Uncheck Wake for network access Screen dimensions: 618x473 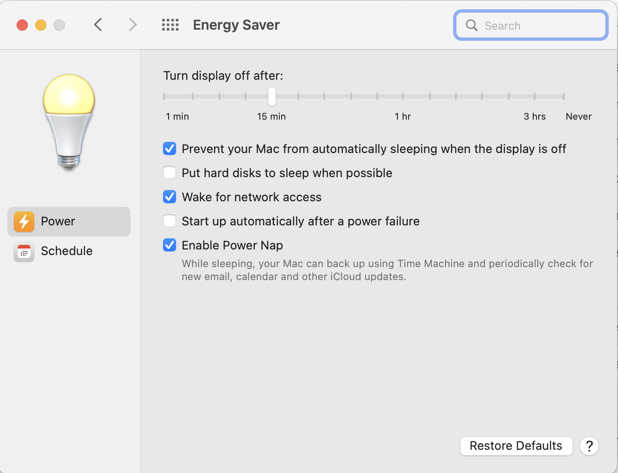[170, 197]
